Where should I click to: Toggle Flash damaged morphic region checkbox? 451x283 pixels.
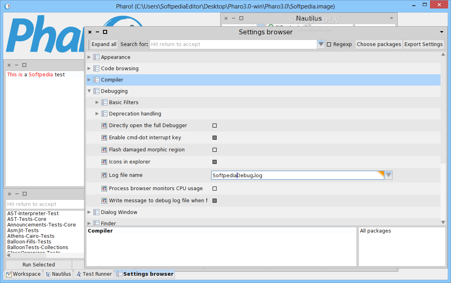point(215,150)
